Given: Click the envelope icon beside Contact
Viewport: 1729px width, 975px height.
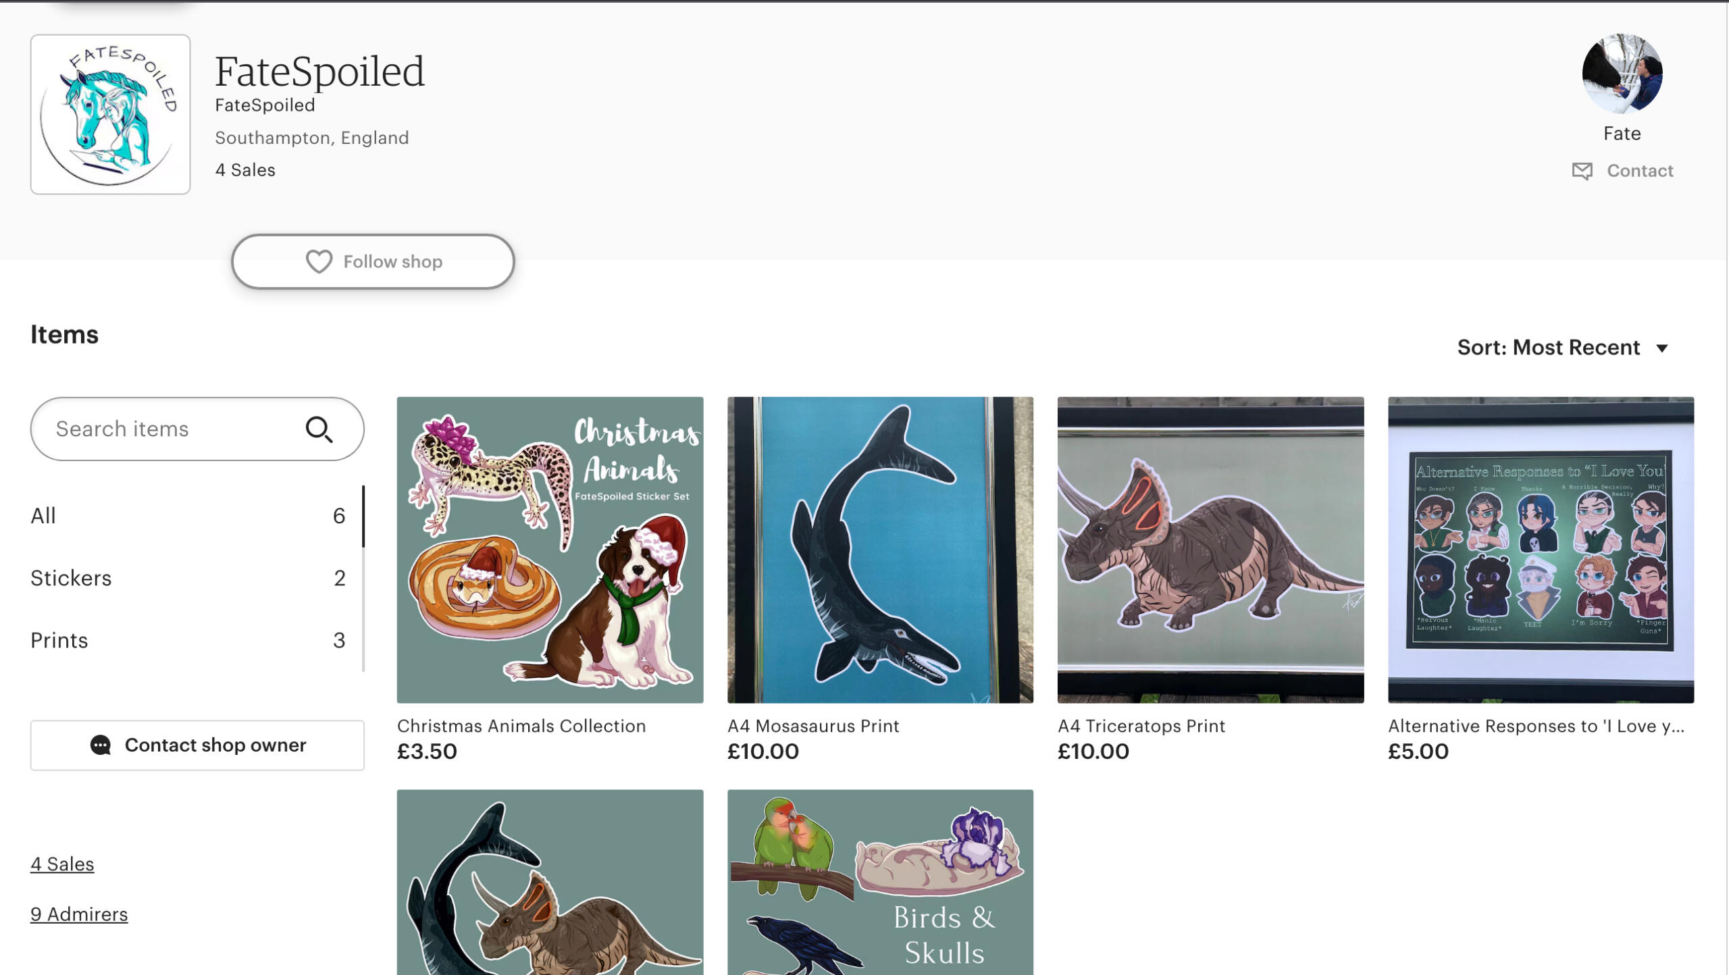Looking at the screenshot, I should point(1582,171).
